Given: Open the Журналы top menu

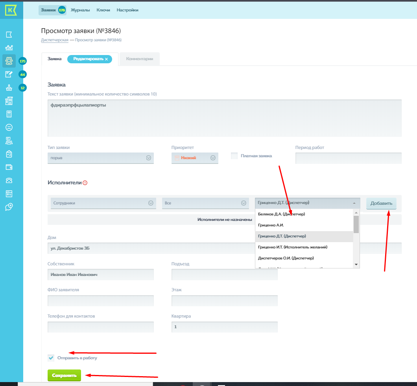Looking at the screenshot, I should click(80, 10).
